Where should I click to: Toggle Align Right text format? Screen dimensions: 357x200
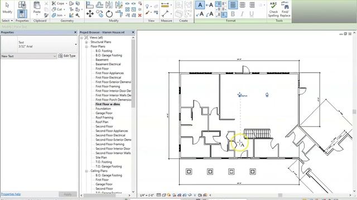pyautogui.click(x=252, y=5)
